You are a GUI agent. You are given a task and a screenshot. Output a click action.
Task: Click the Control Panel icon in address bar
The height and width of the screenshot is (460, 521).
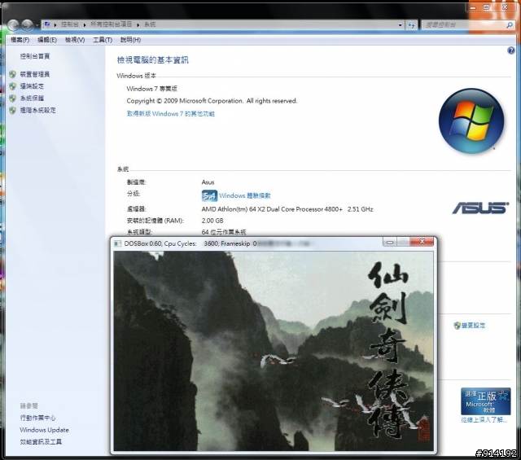click(x=47, y=24)
